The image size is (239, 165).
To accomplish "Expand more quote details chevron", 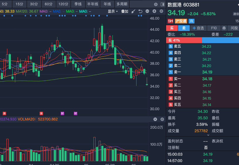I will tap(208, 135).
